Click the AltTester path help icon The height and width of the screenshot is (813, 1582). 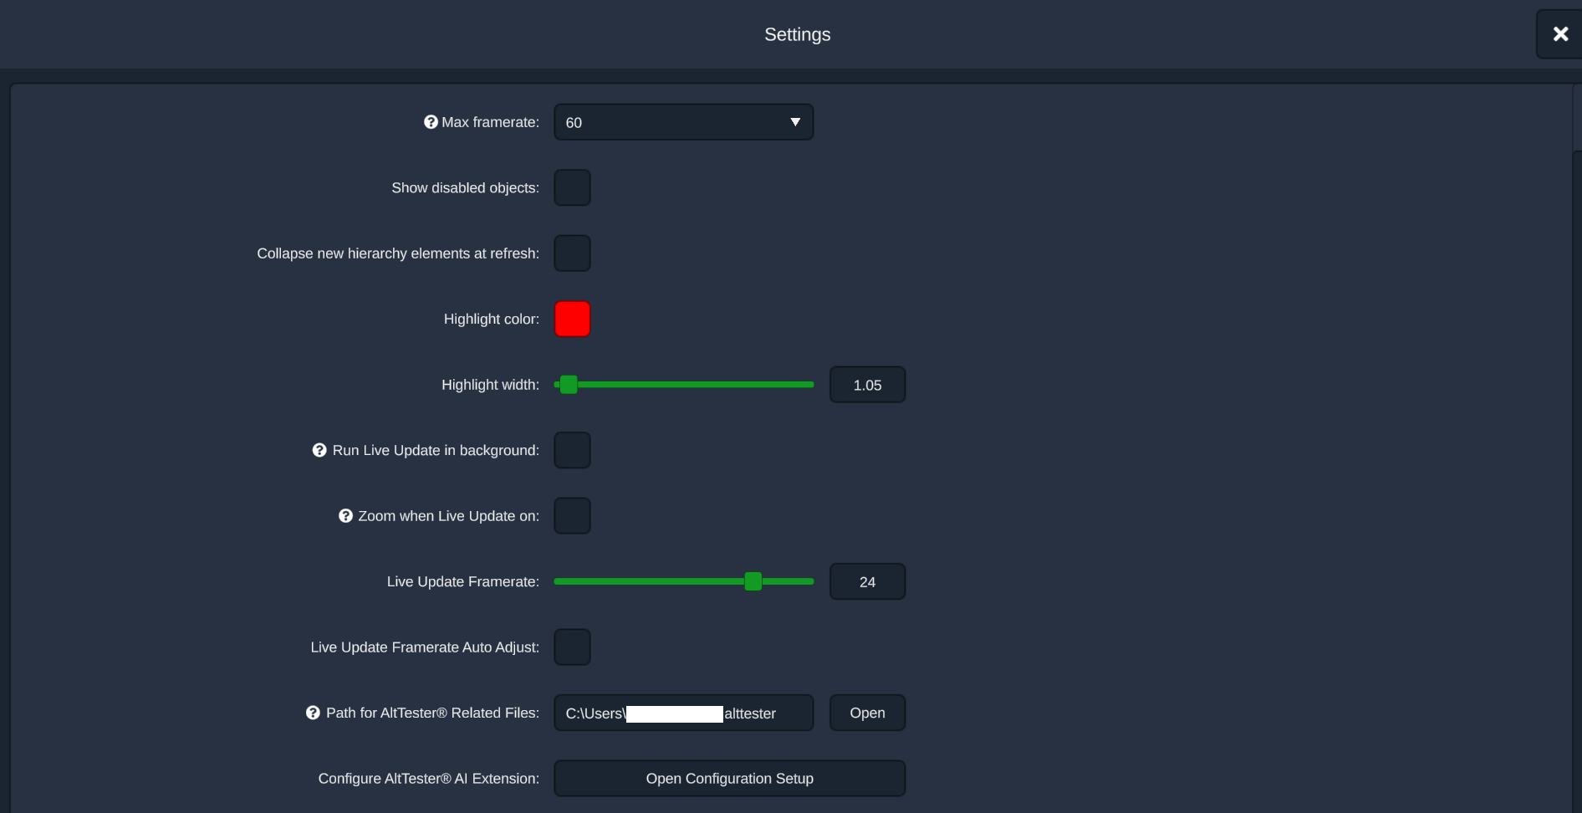[313, 713]
